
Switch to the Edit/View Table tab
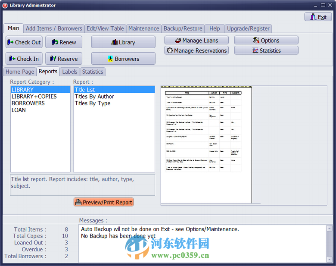(x=105, y=28)
